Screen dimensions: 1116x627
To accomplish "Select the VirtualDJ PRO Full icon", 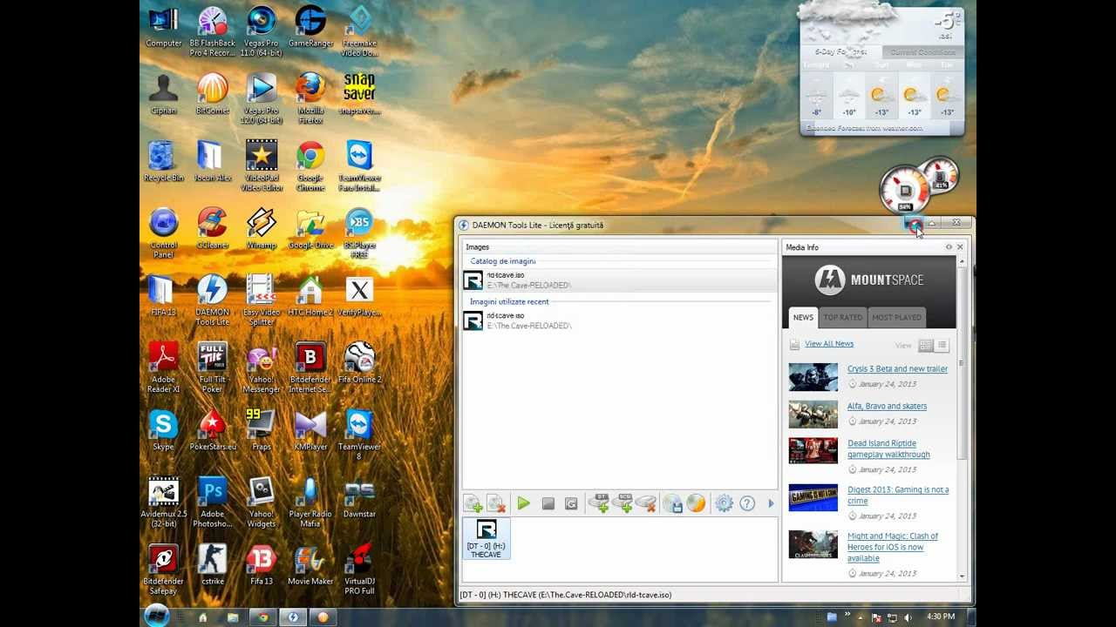I will click(x=359, y=570).
